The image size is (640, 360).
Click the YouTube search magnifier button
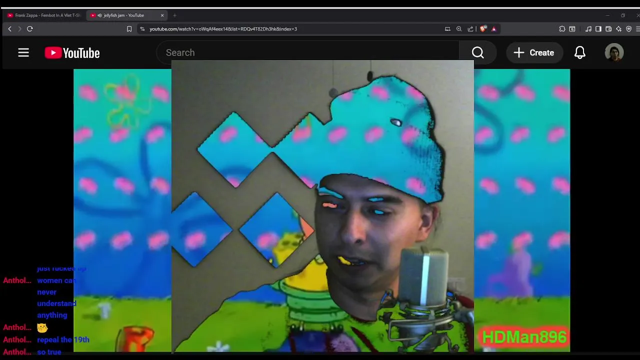[x=477, y=52]
